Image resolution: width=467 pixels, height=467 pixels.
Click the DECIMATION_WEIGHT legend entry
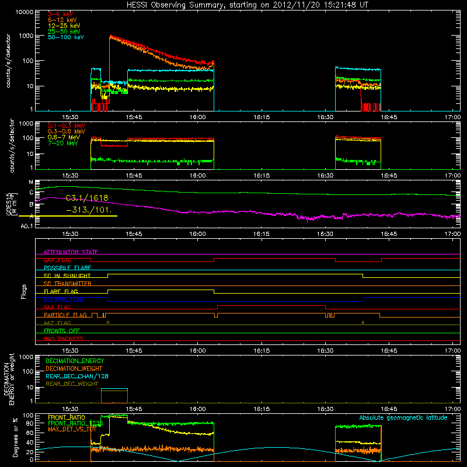[74, 368]
